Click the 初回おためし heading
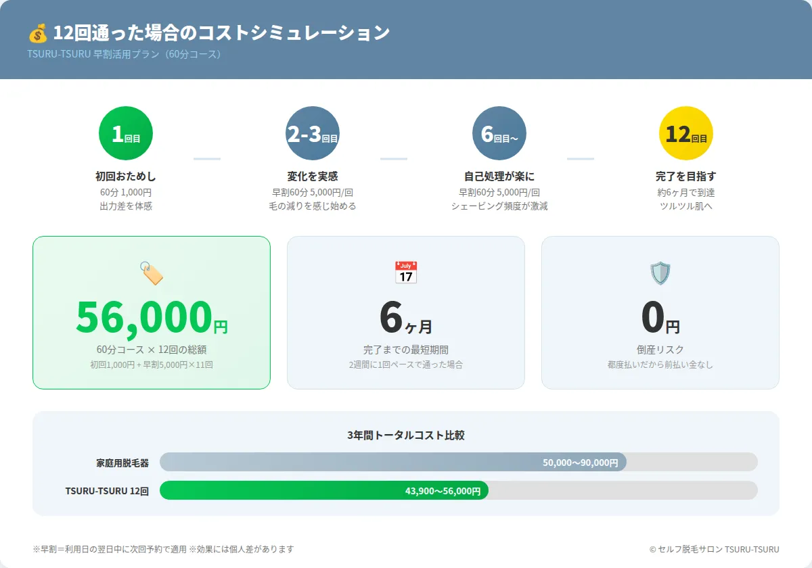Image resolution: width=812 pixels, height=568 pixels. point(126,176)
